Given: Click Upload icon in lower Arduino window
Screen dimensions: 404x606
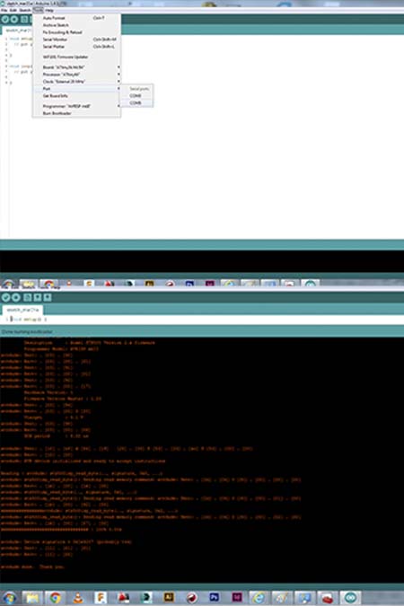Looking at the screenshot, I should (x=16, y=297).
